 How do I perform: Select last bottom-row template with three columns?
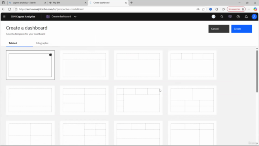coord(192,133)
